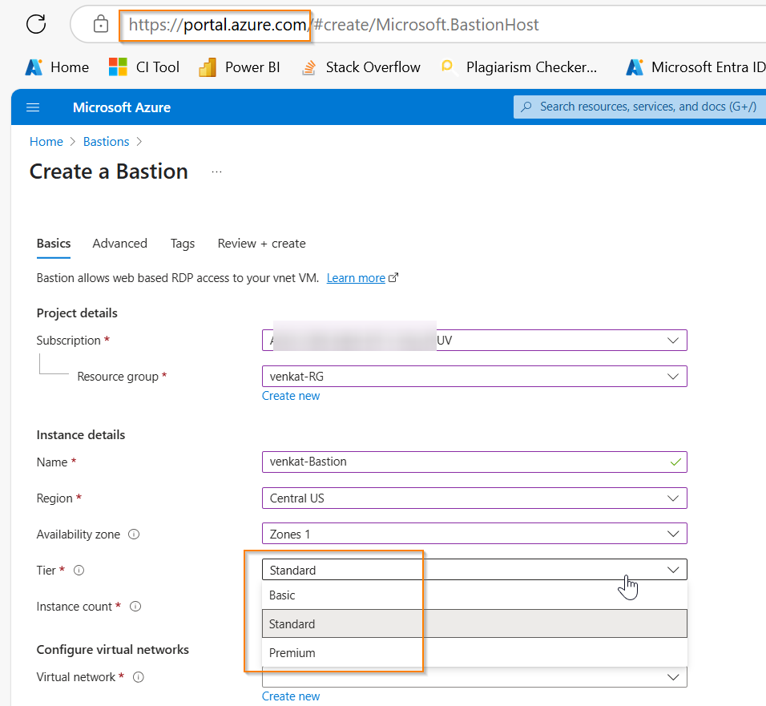Open the Microsoft Entra ID bookmark
Image resolution: width=766 pixels, height=706 pixels.
[695, 67]
